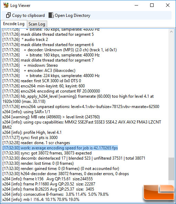
Task: Maximize the Log Viewer window
Action: 152,6
